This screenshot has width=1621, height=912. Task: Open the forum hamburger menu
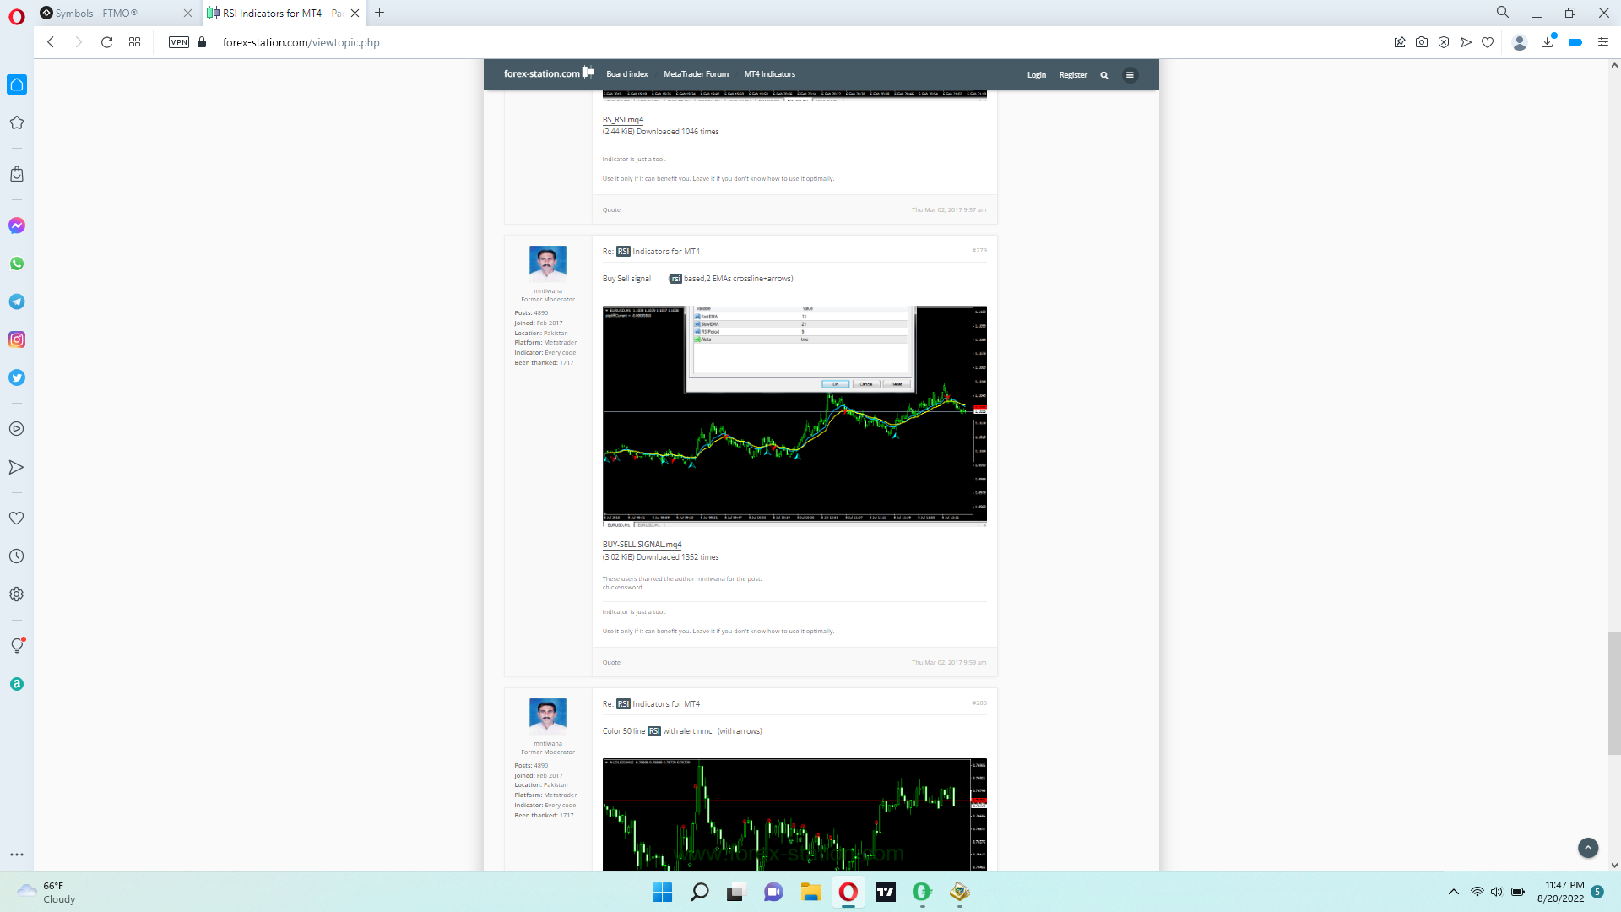1130,75
